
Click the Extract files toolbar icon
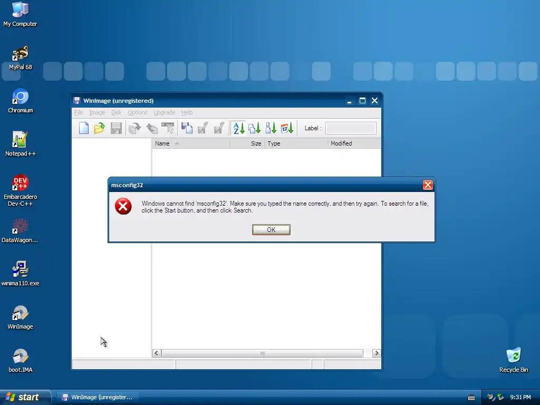pos(134,128)
